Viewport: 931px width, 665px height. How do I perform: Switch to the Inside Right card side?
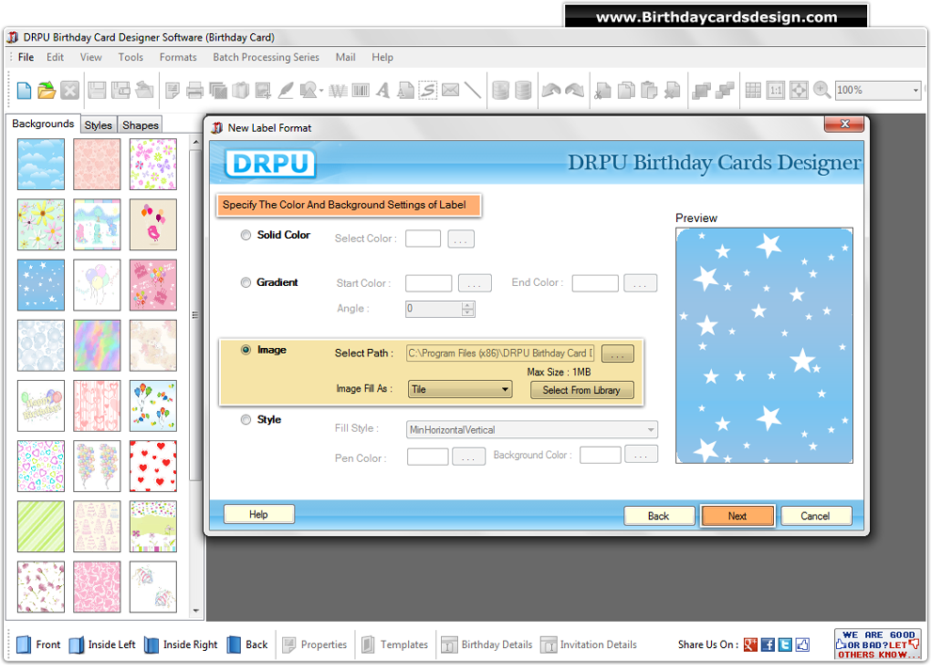[181, 645]
